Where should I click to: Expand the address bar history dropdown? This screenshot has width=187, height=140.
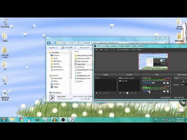(129, 43)
